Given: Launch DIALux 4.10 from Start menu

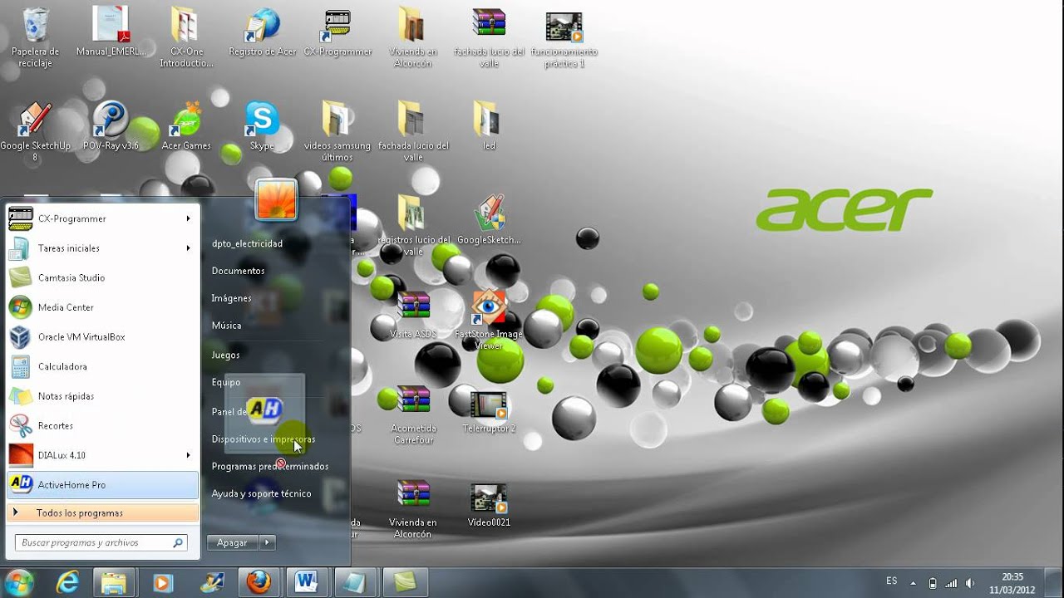Looking at the screenshot, I should [x=103, y=455].
